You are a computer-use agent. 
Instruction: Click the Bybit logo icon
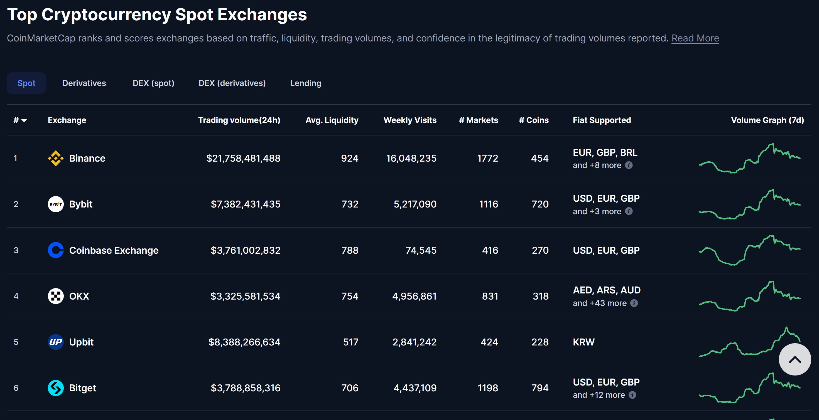56,204
